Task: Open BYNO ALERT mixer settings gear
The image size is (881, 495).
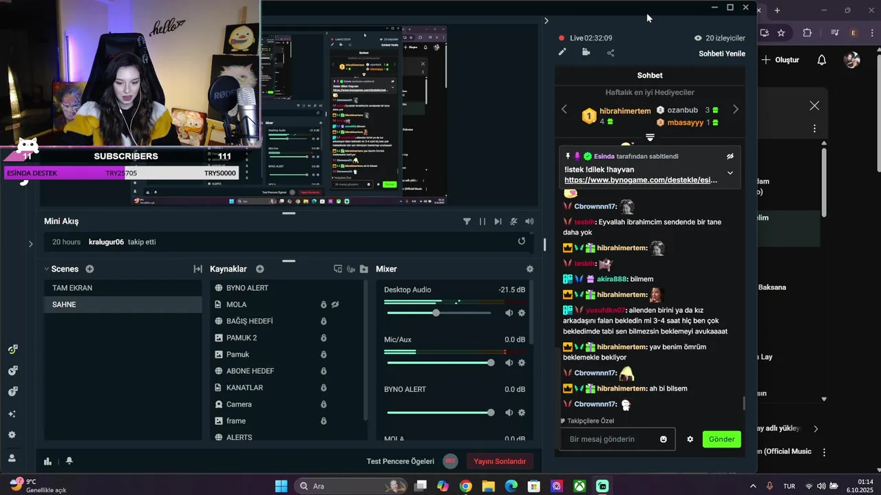Action: coord(522,412)
